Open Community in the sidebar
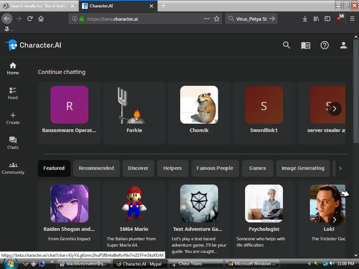The width and height of the screenshot is (359, 269). [13, 168]
